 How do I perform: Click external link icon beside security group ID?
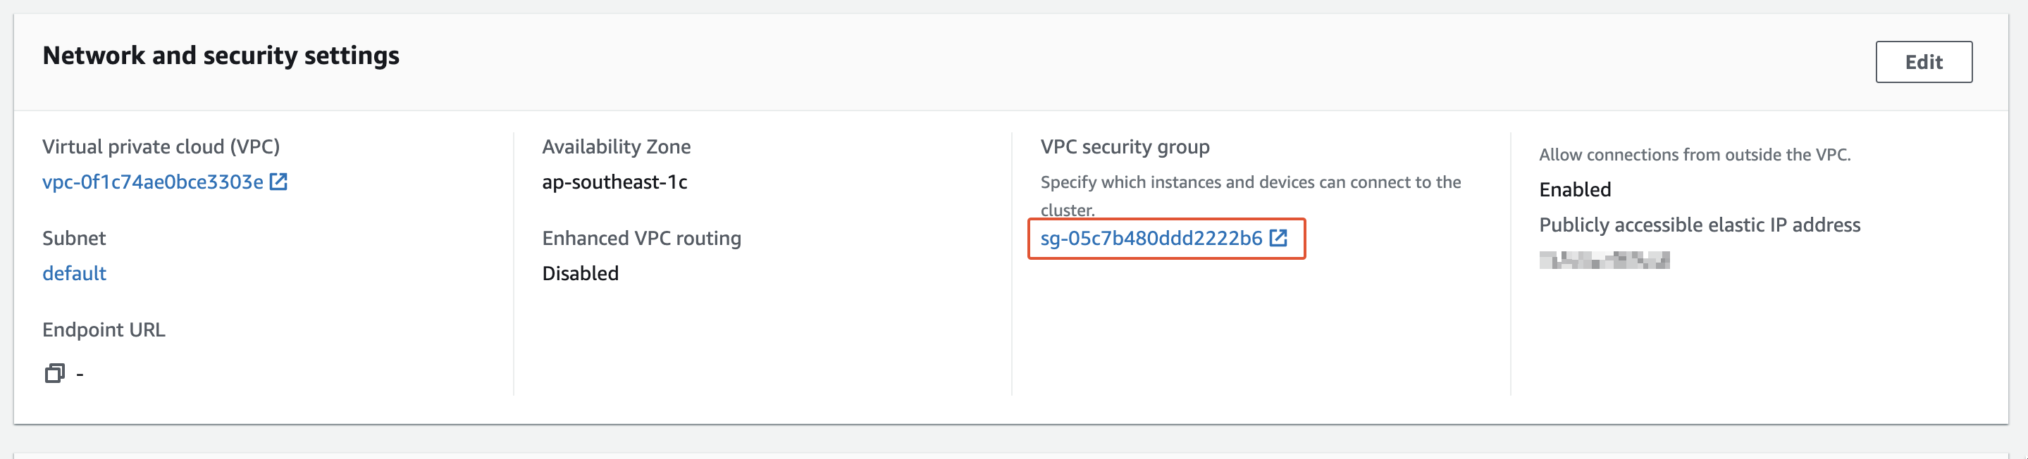pyautogui.click(x=1278, y=237)
